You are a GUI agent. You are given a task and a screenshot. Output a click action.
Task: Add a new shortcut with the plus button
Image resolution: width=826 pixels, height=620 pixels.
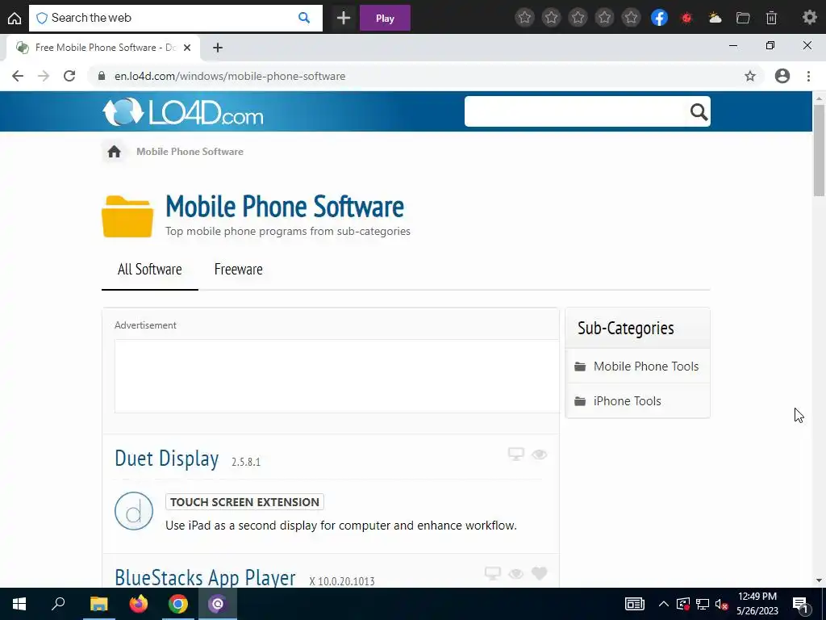(344, 18)
